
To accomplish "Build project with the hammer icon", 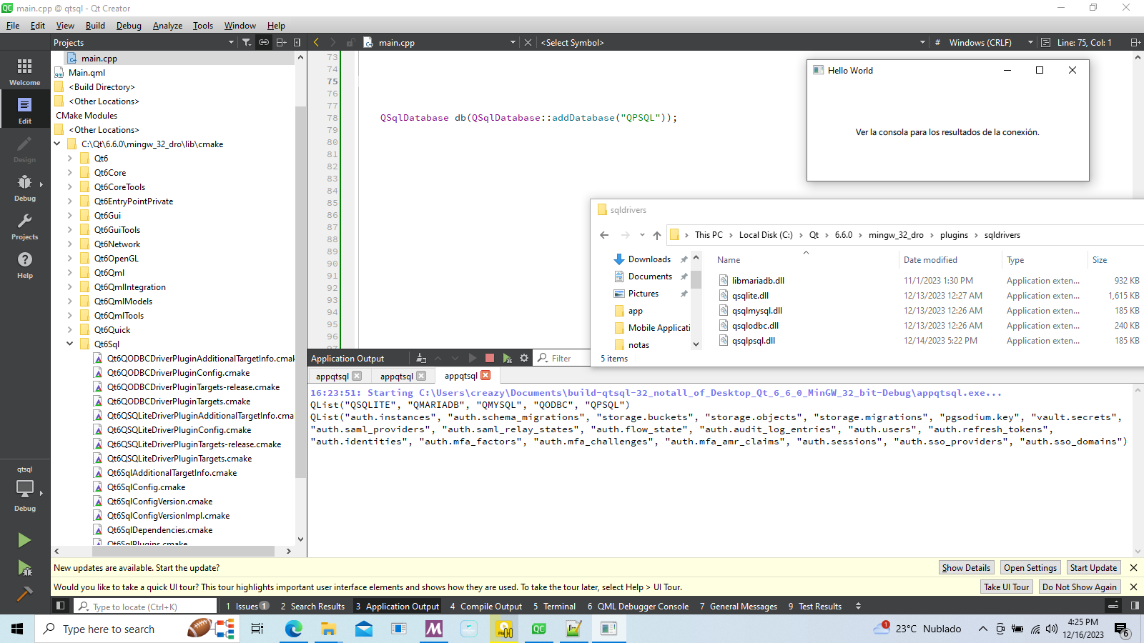I will (x=24, y=594).
